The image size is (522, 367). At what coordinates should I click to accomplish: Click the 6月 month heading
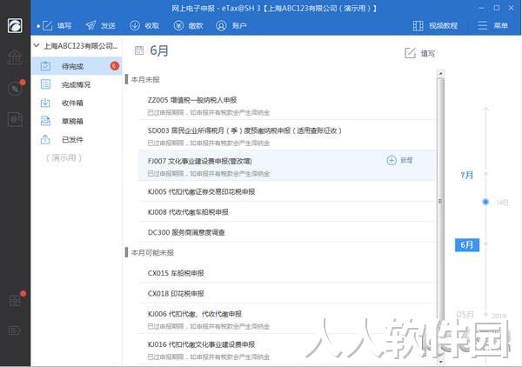(159, 50)
